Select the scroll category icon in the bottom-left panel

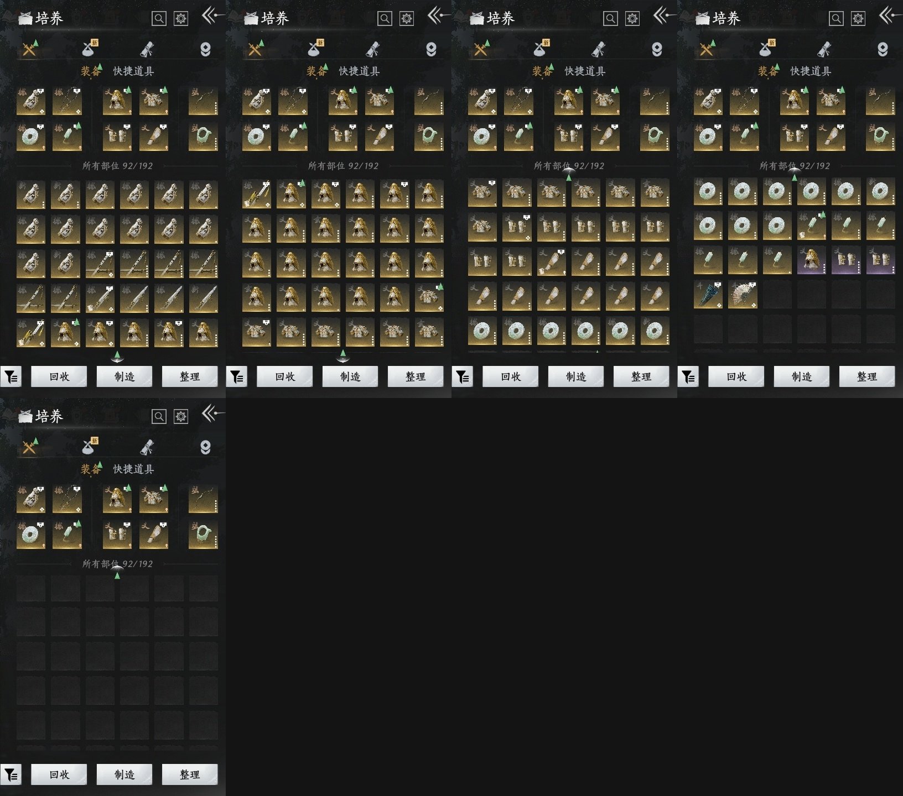147,447
